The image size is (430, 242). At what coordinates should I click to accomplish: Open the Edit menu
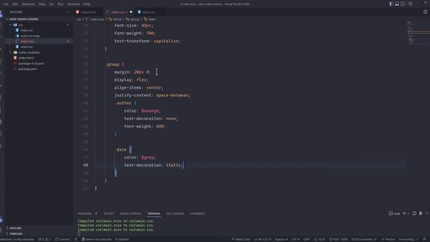point(15,4)
